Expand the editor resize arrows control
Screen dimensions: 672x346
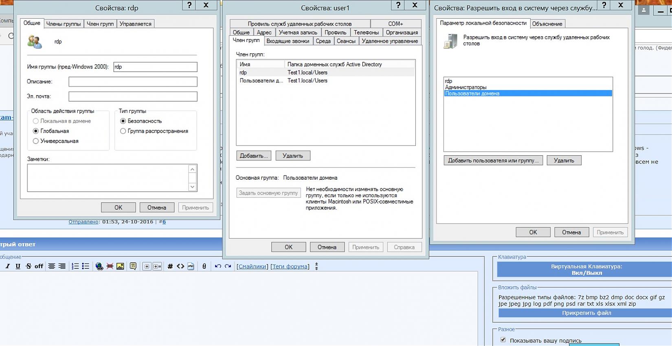point(316,266)
